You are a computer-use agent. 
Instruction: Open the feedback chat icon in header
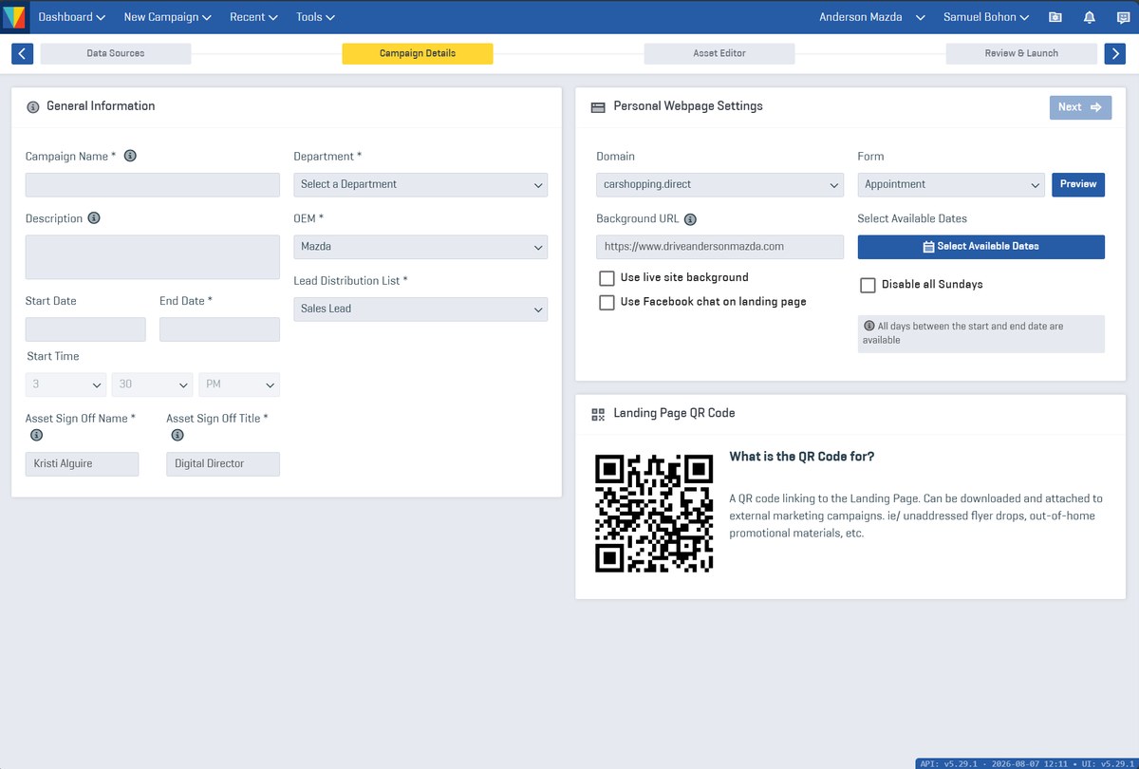point(1123,17)
